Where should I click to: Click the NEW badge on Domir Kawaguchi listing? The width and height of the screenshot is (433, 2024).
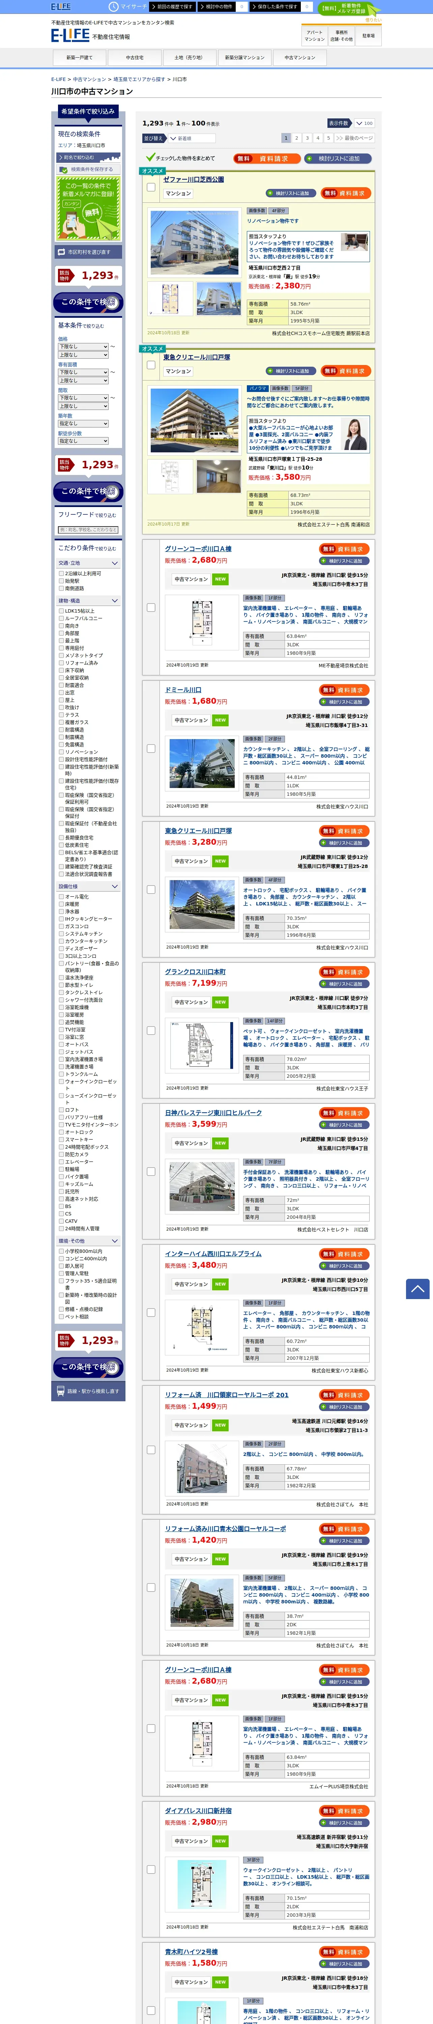(220, 720)
